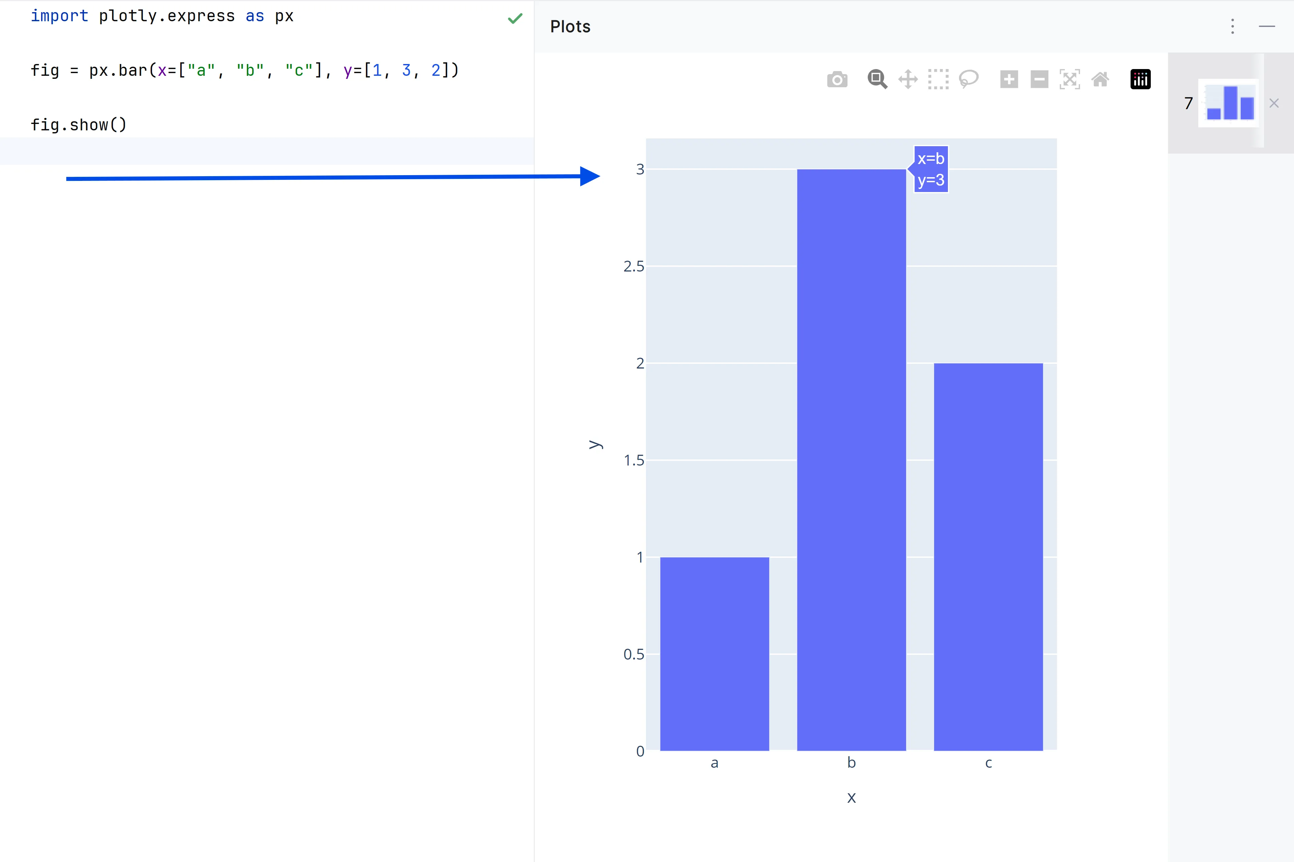This screenshot has height=862, width=1294.
Task: Hide the Plots panel
Action: (x=1266, y=26)
